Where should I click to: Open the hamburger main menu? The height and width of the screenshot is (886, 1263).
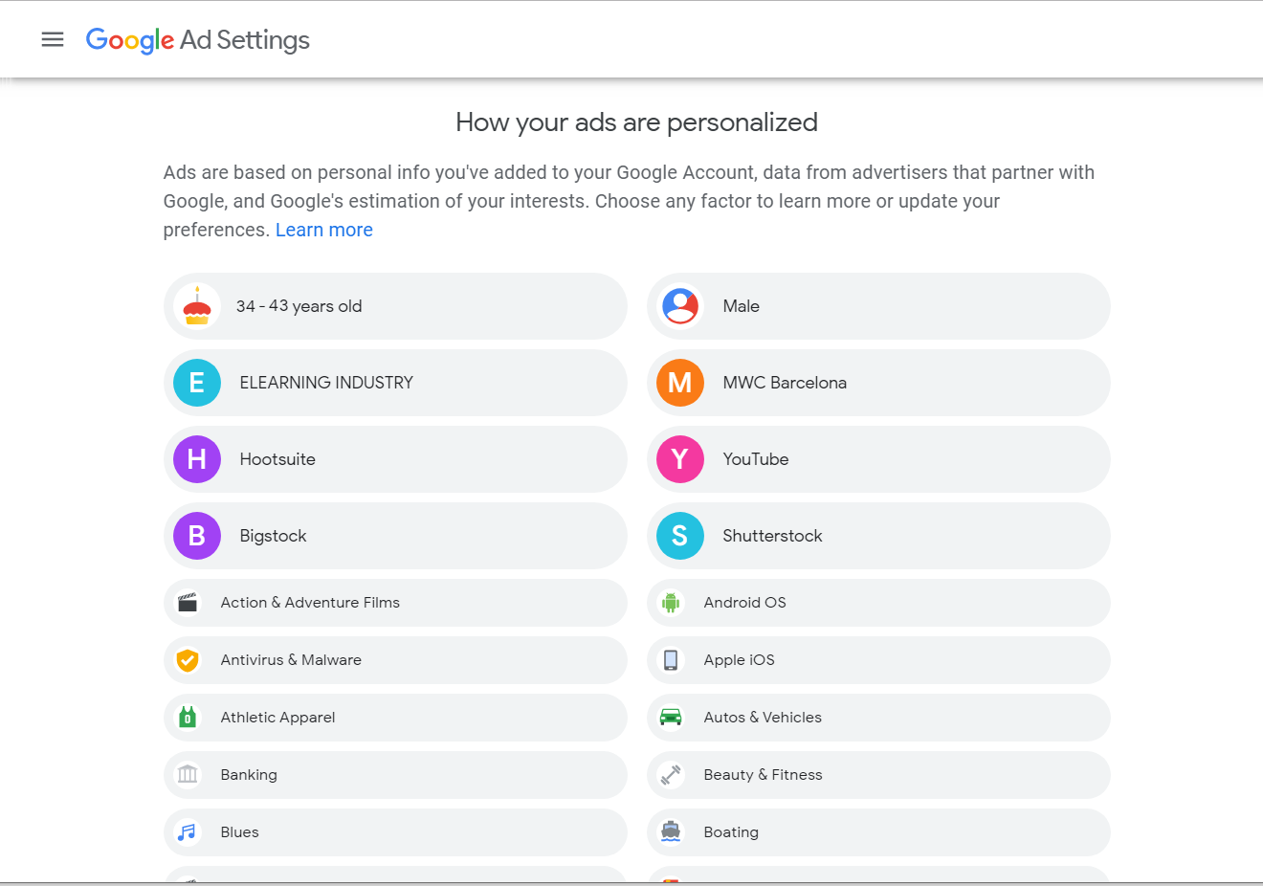pyautogui.click(x=53, y=39)
